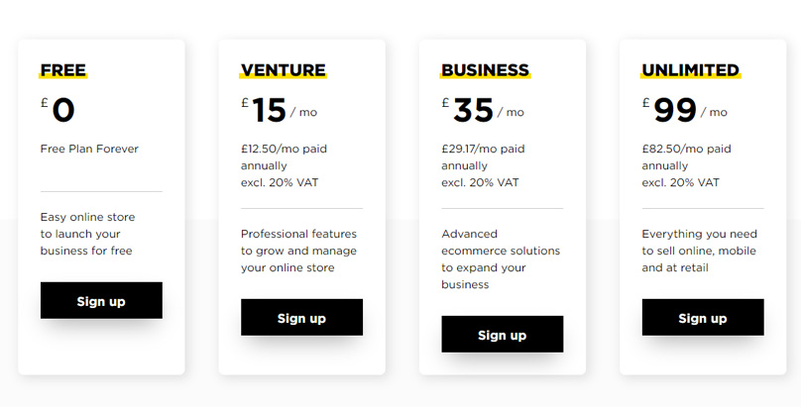Click the £82.50/mo paid annually note
The height and width of the screenshot is (407, 801).
click(x=686, y=165)
